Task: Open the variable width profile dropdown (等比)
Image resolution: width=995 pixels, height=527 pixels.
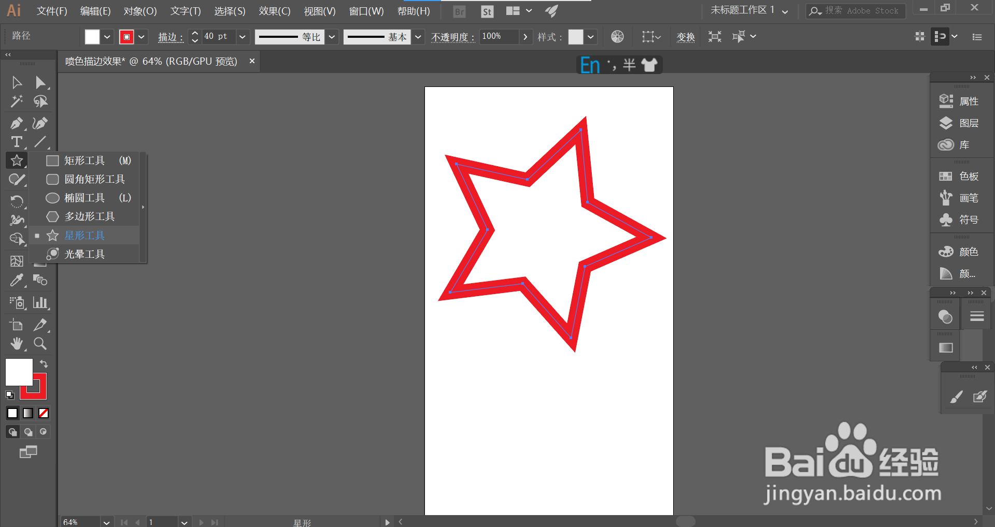Action: pos(332,37)
